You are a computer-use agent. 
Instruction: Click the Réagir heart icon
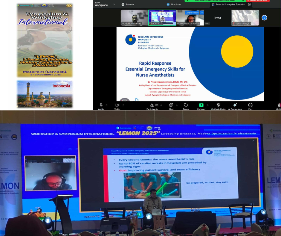pyautogui.click(x=186, y=105)
